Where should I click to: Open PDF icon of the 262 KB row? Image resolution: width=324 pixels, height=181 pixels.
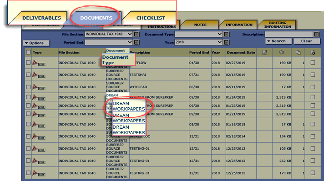[x=35, y=161]
